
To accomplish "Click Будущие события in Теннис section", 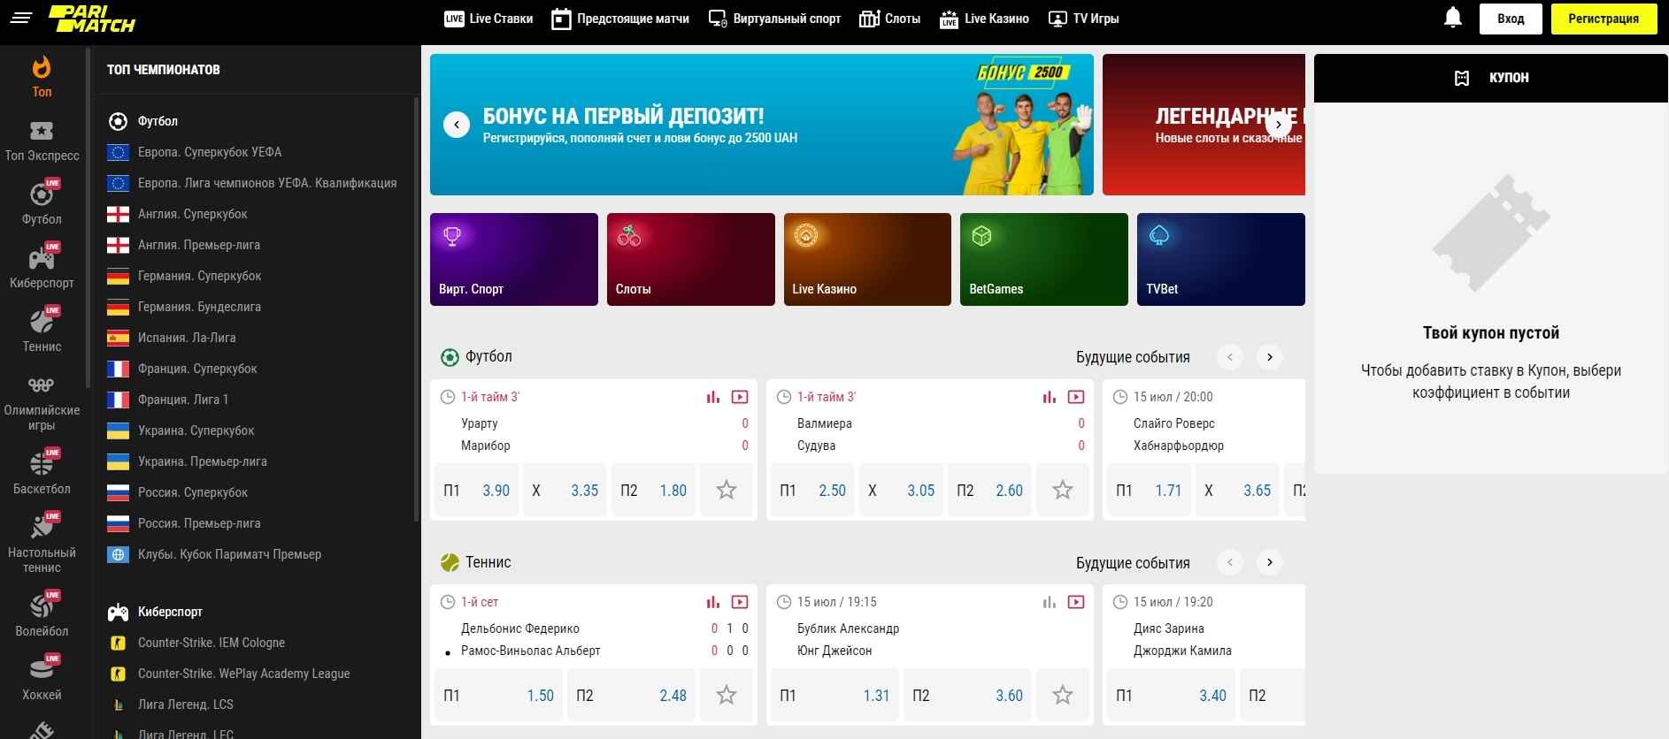I will point(1133,562).
